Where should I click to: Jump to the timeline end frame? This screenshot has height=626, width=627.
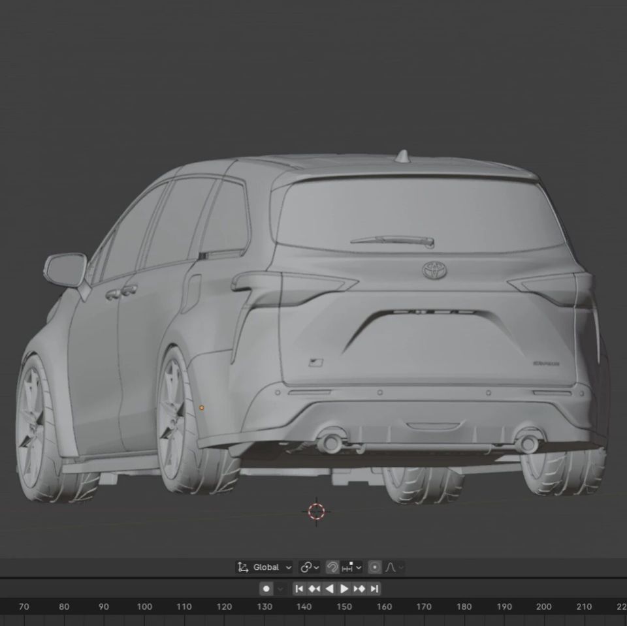374,588
